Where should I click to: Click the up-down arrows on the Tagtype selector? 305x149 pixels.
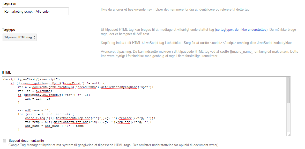coord(34,37)
